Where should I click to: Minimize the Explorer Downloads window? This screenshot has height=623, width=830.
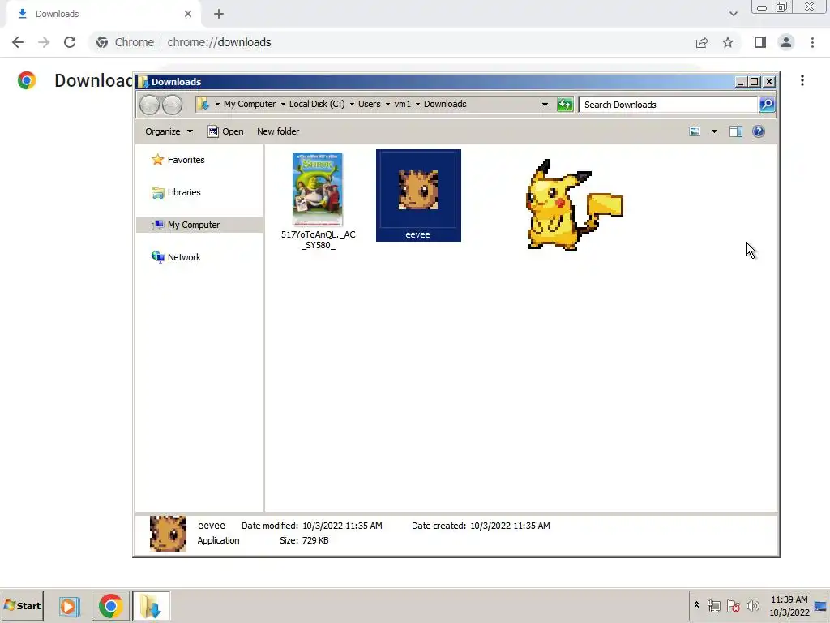tap(741, 82)
